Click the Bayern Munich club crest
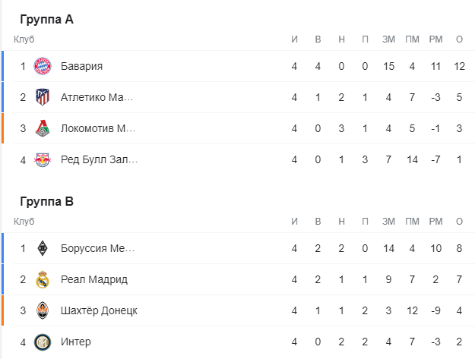Viewport: 475px width, 359px height. click(x=43, y=66)
